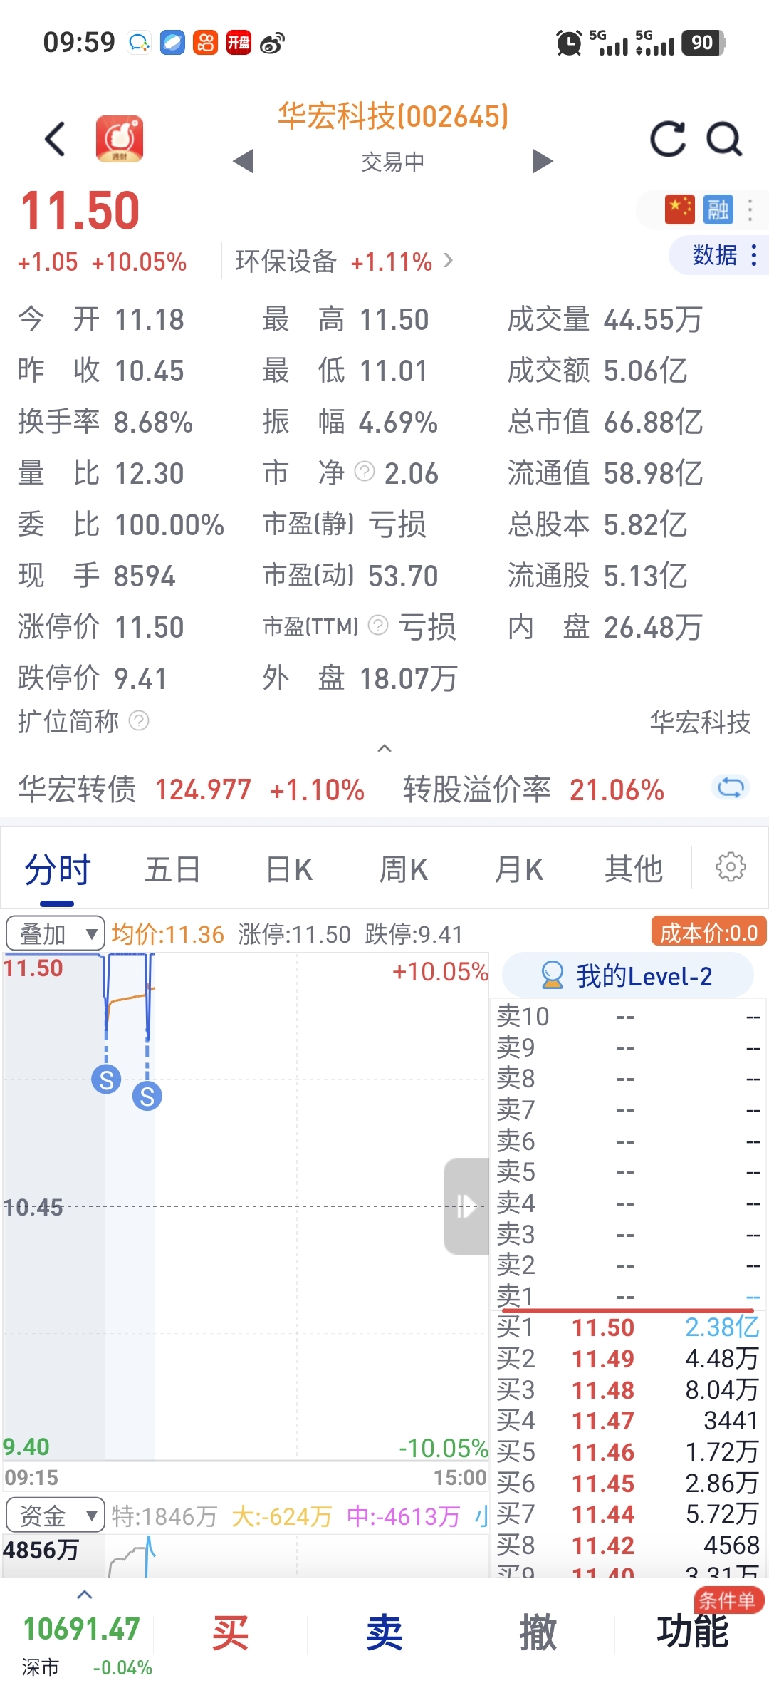Image resolution: width=769 pixels, height=1693 pixels.
Task: Select the 卖10 order row
Action: click(628, 1017)
